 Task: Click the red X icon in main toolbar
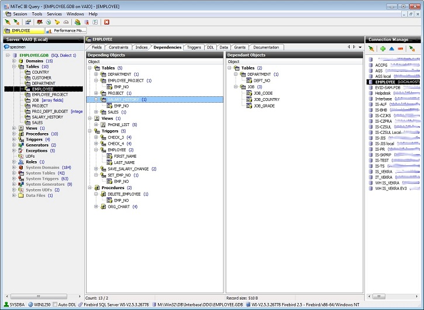[x=106, y=22]
